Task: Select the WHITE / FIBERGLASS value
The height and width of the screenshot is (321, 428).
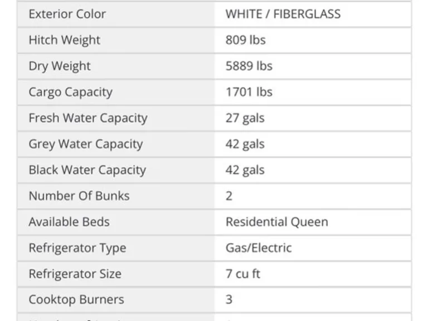Action: tap(283, 14)
